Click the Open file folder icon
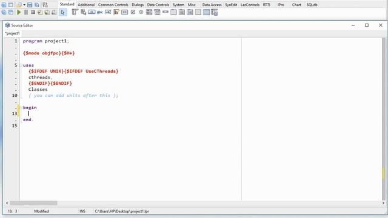The height and width of the screenshot is (218, 388). point(19,5)
